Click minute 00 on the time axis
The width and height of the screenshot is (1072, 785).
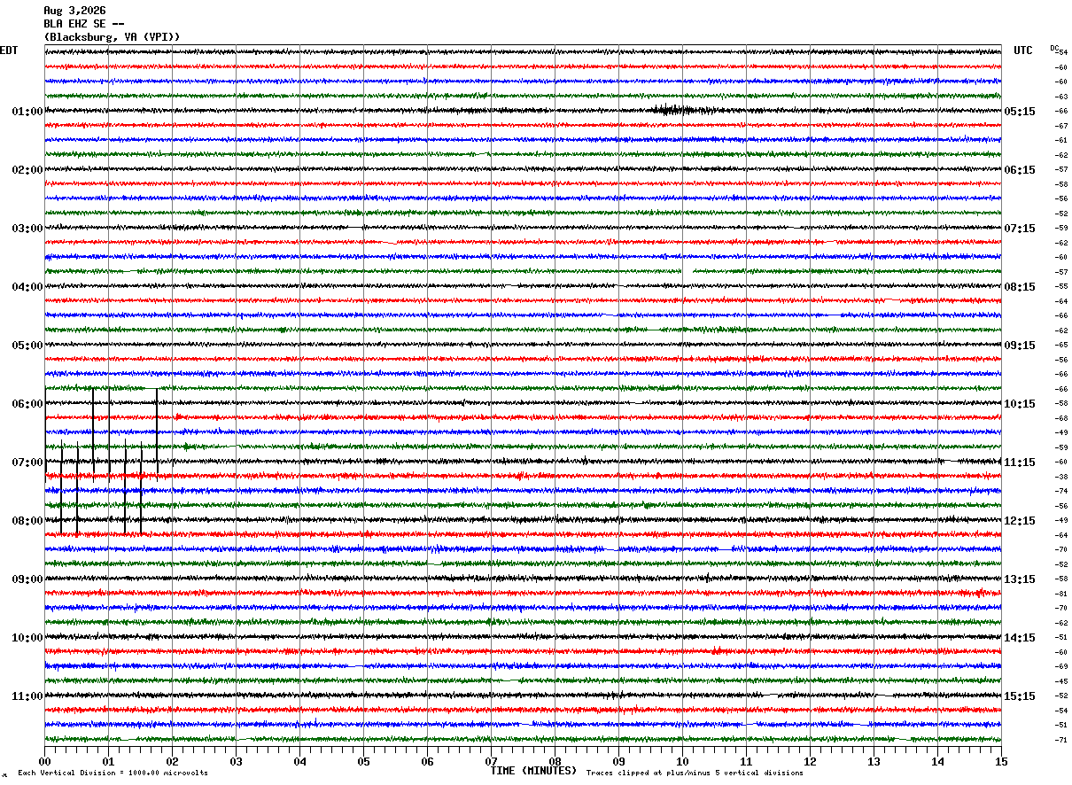point(44,761)
